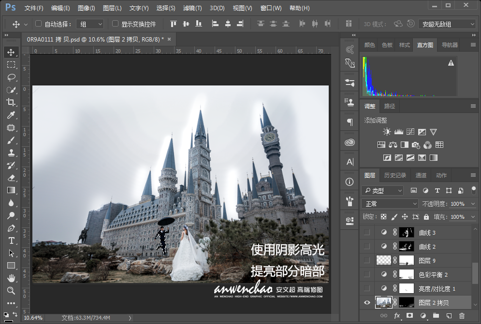Hide the 图层 2 拷贝 layer

(367, 303)
